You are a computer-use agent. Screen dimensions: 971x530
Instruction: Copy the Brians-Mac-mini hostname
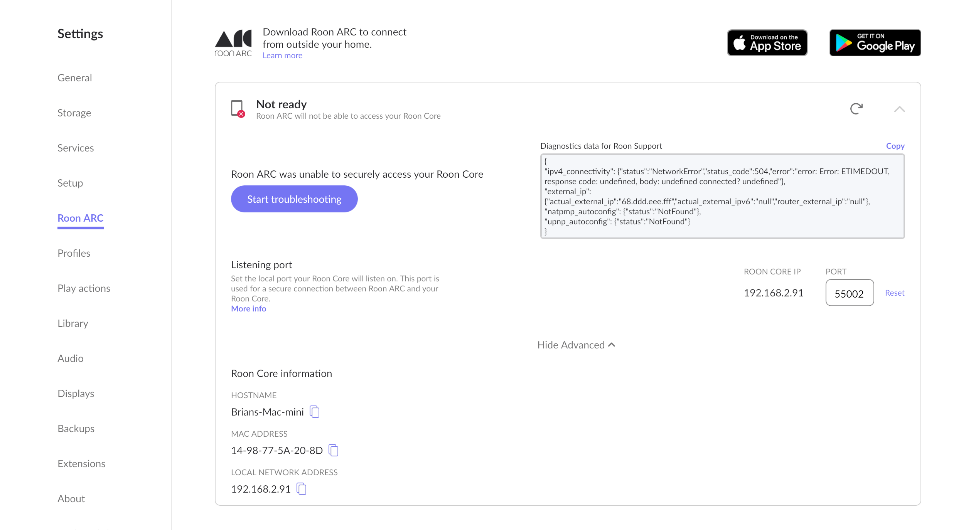point(315,412)
